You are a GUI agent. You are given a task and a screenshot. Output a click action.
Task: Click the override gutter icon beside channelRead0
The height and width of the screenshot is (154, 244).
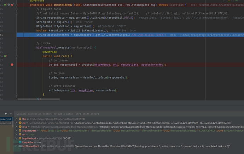pyautogui.click(x=5, y=5)
